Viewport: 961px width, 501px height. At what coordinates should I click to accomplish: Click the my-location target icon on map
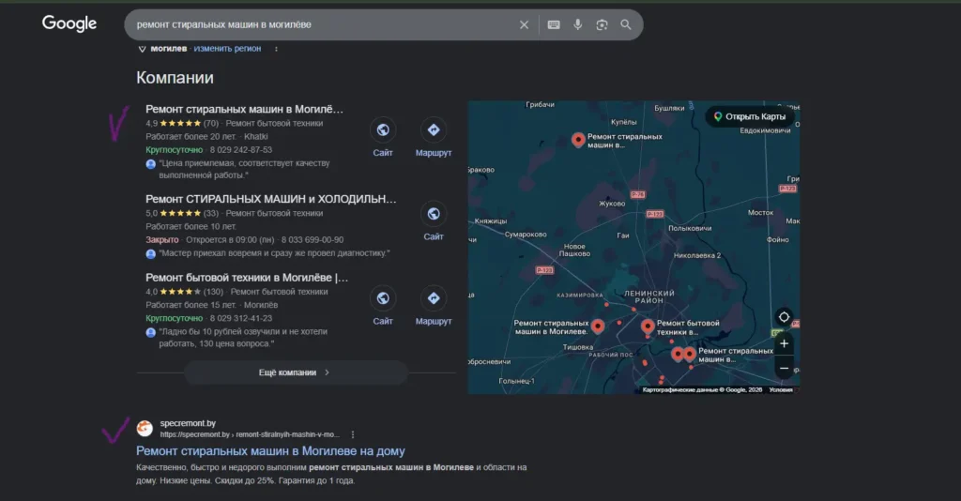(x=784, y=317)
